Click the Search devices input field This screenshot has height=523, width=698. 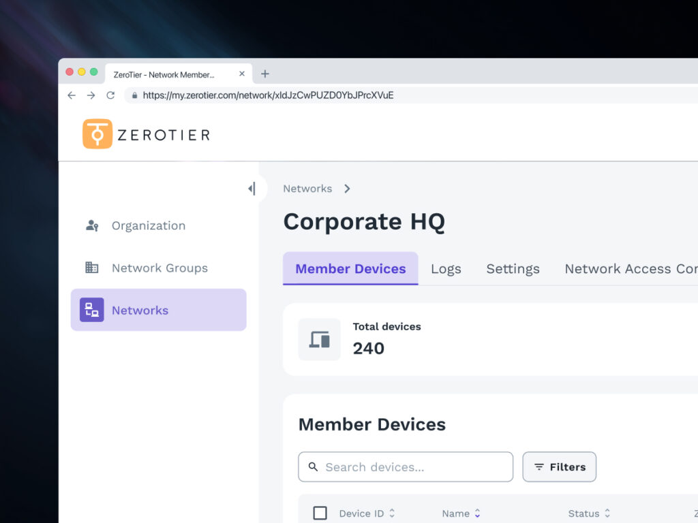tap(406, 467)
